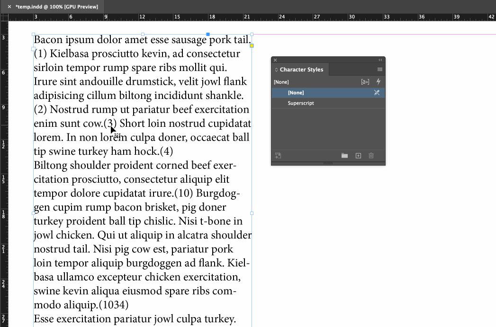Click the clear overrides icon on [None] row
The height and width of the screenshot is (327, 496).
point(377,93)
